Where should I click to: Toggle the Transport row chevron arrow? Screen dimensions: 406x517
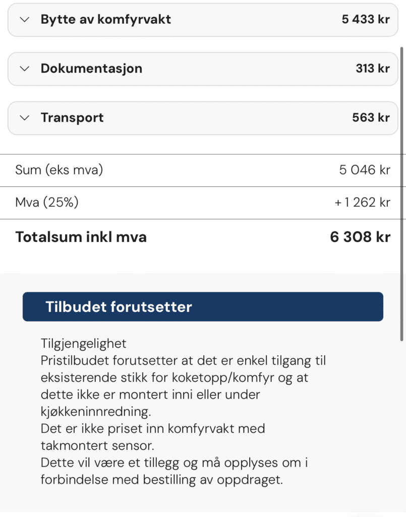click(x=25, y=118)
